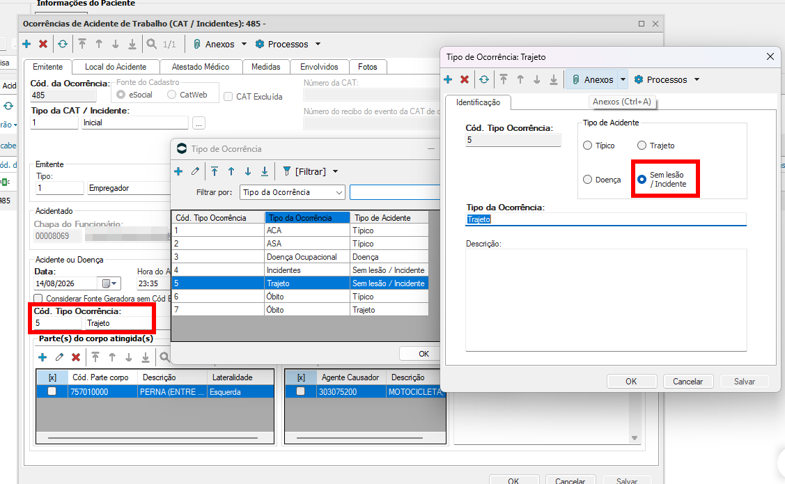Go to last record in the Ocorrências toolbar

pyautogui.click(x=132, y=44)
